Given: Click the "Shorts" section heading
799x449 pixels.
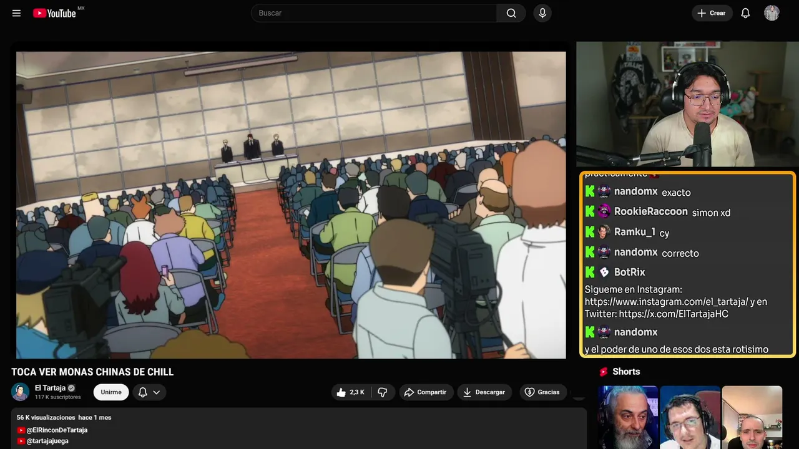Looking at the screenshot, I should coord(626,372).
